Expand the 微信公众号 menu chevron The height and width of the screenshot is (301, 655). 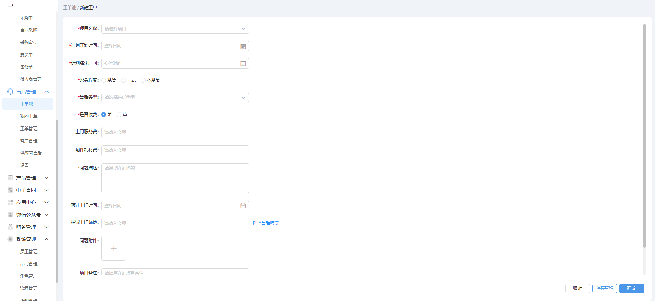47,215
